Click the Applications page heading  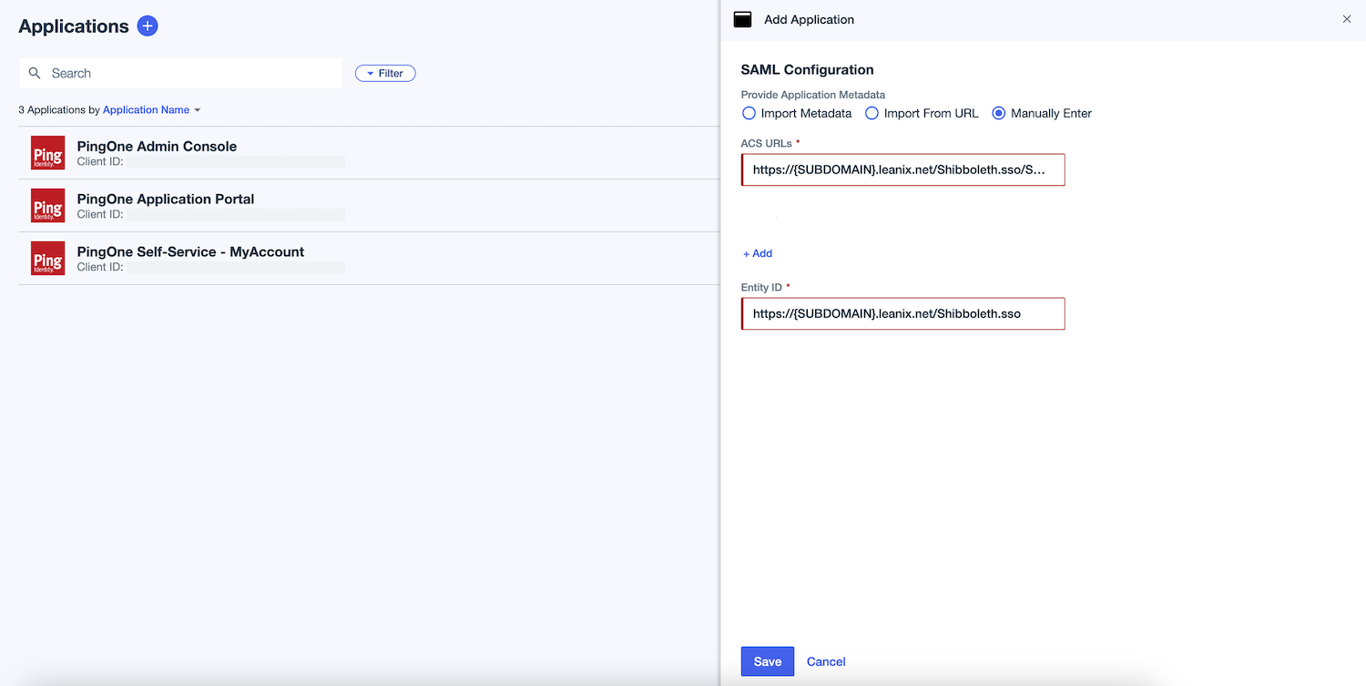pyautogui.click(x=74, y=26)
